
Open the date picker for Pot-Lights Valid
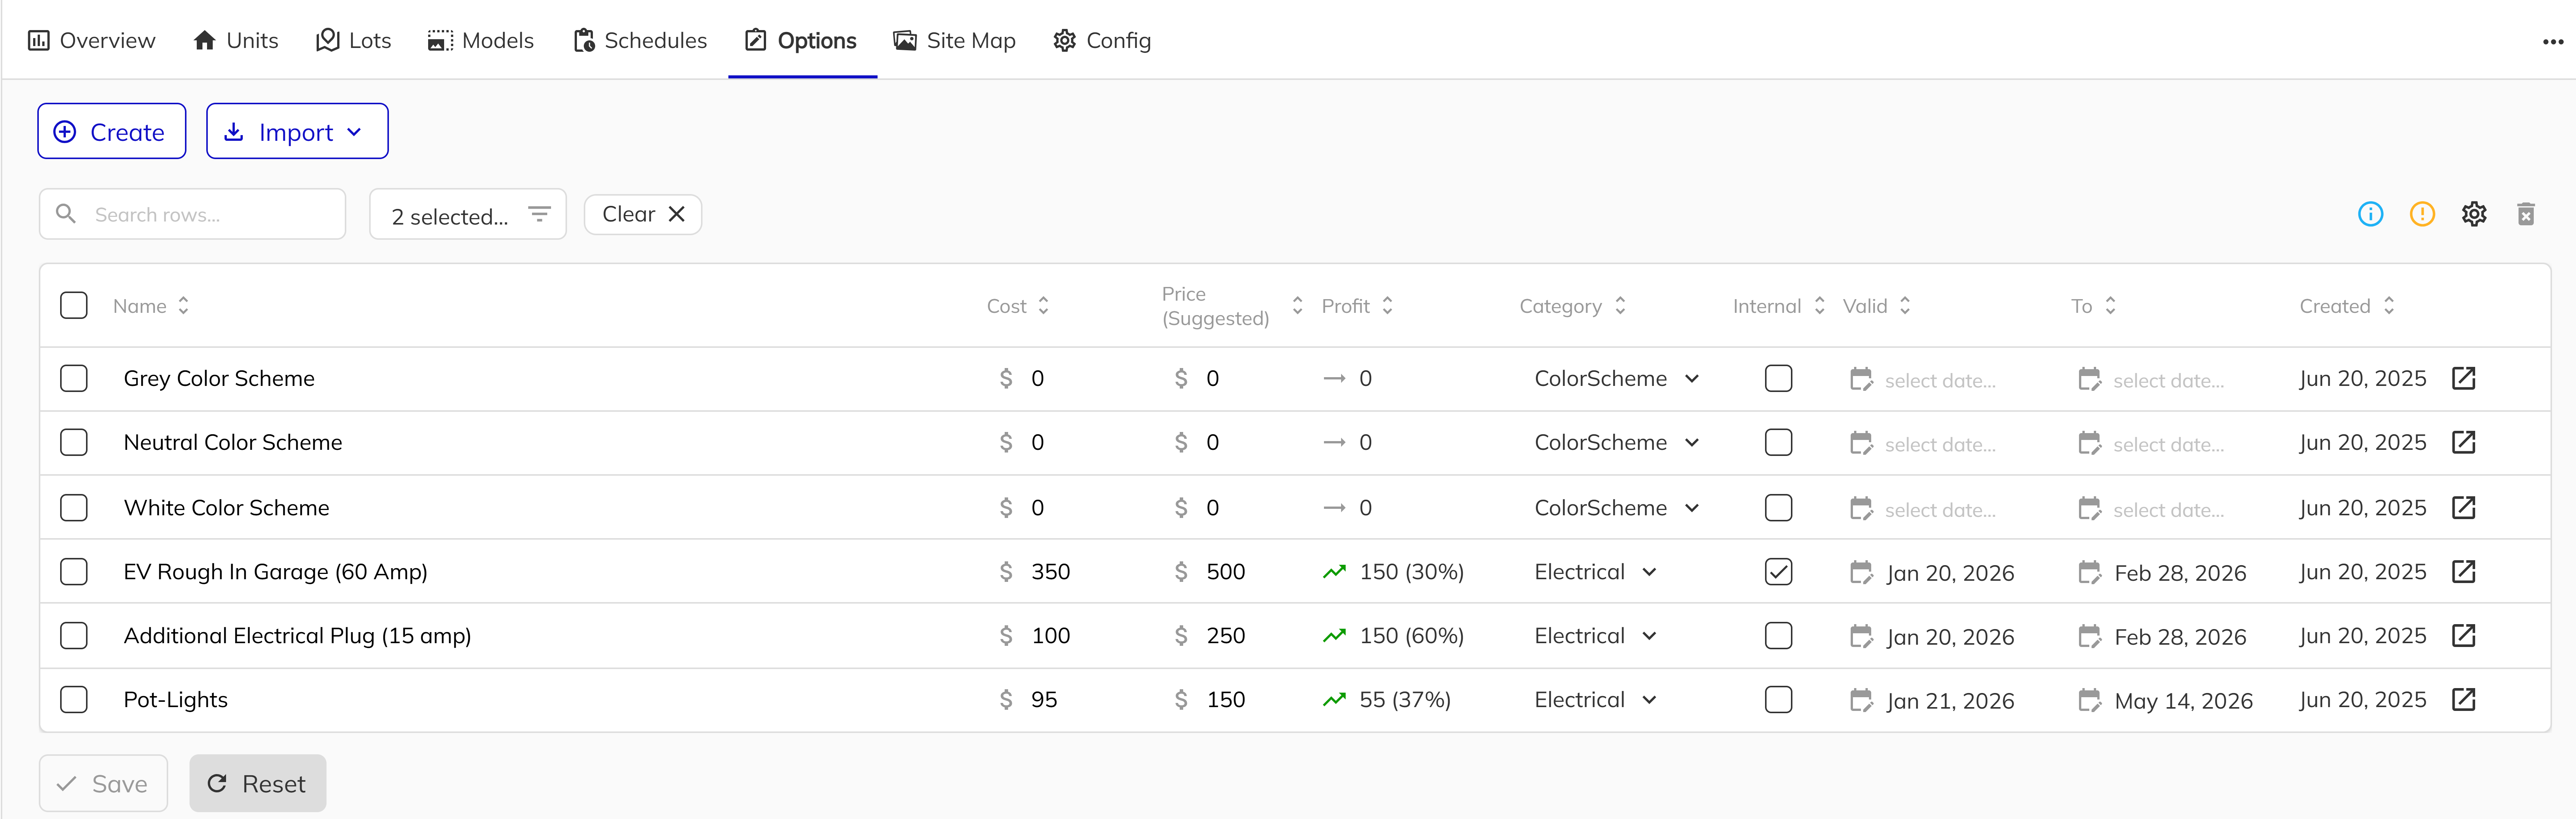1862,700
